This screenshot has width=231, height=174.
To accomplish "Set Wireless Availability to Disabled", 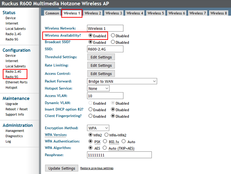I will 113,36.
